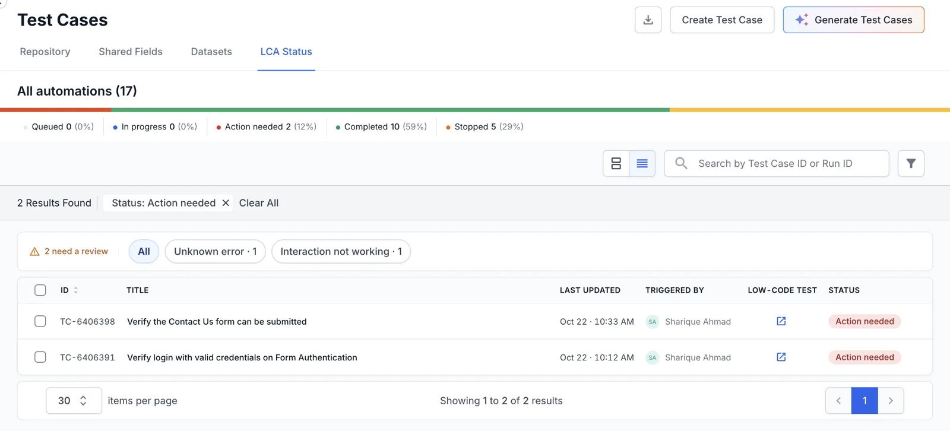
Task: Open low-code test link for TC-6406391
Action: 781,357
